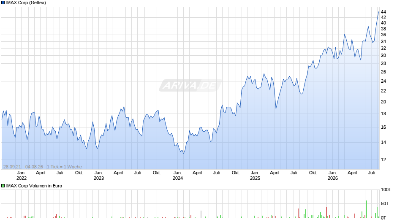Click the blue IMAX Corp legend square
The height and width of the screenshot is (222, 397).
3,3
